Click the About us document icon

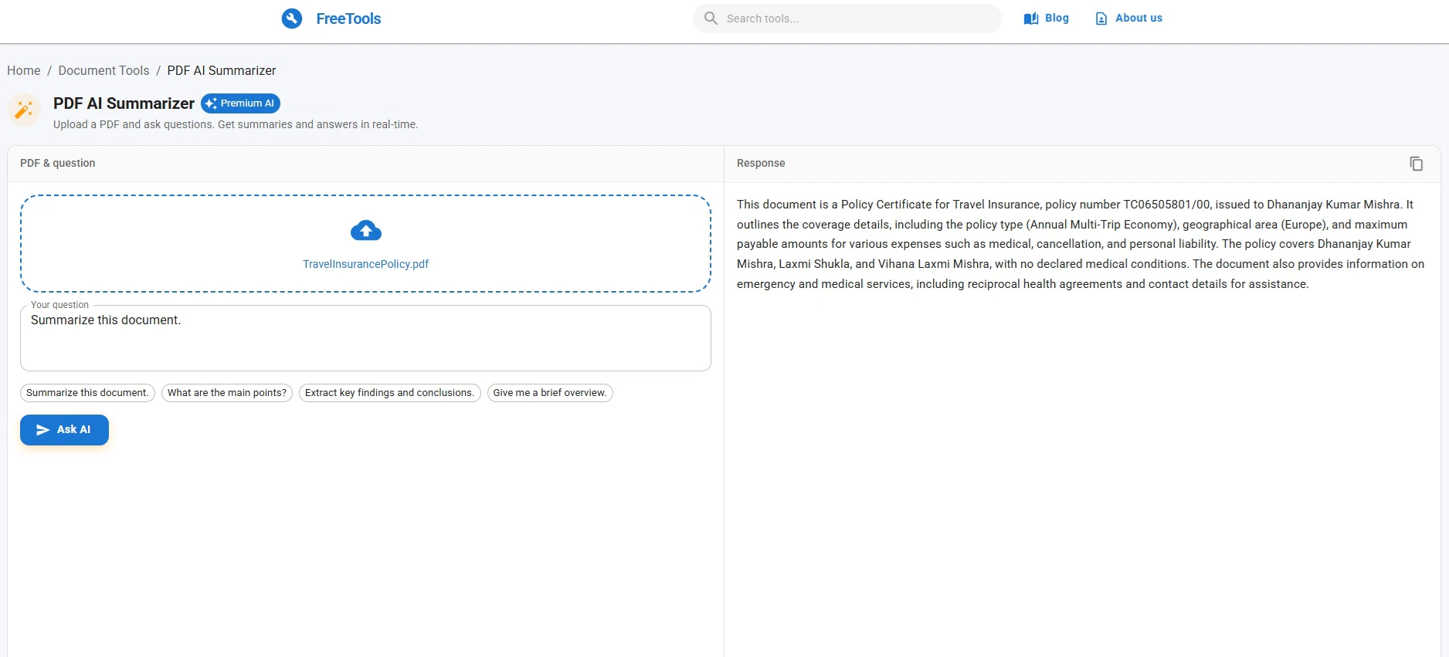pos(1101,19)
